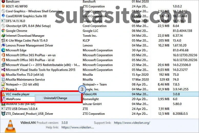Click version 5.80.0
This screenshot has height=133, width=199.
177,104
